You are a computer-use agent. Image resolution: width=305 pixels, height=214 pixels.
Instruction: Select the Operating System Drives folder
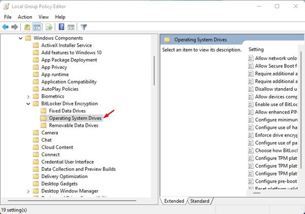click(75, 118)
